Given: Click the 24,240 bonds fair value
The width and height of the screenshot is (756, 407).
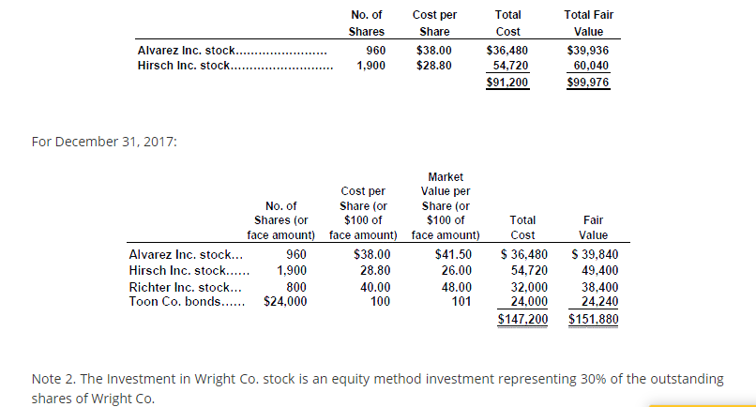Looking at the screenshot, I should (x=597, y=302).
